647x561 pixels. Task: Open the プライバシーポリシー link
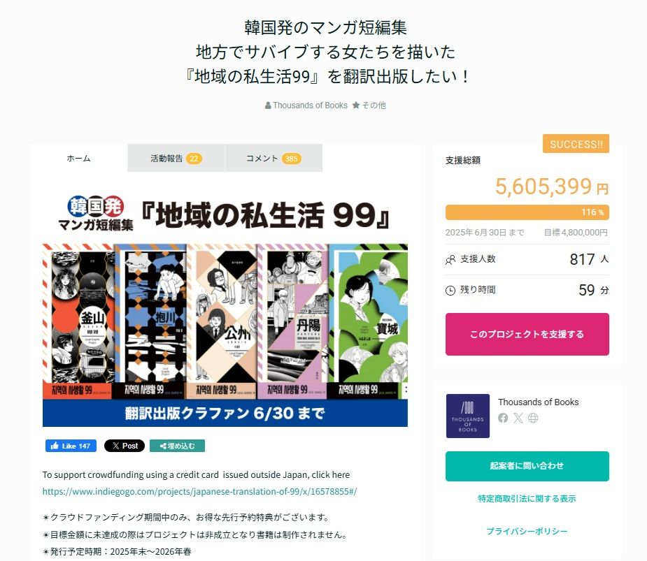pyautogui.click(x=527, y=531)
